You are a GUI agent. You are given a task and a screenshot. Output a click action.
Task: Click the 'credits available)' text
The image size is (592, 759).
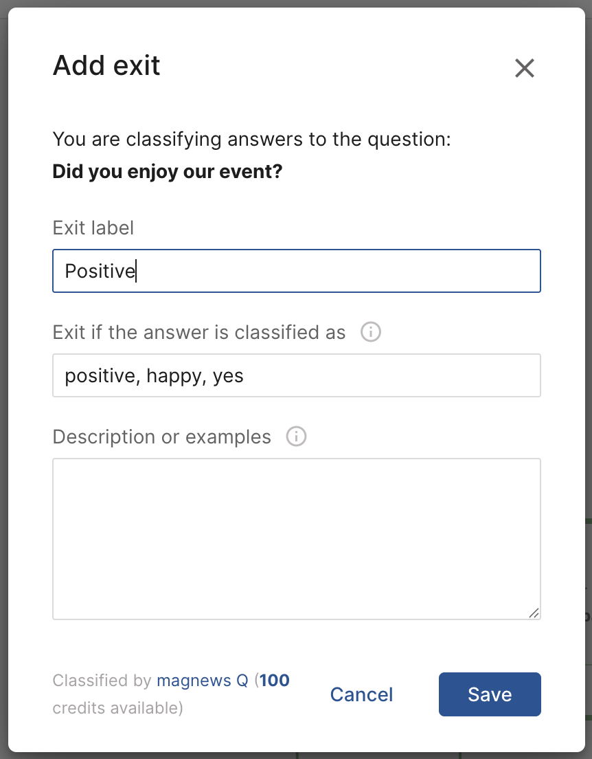tap(117, 708)
